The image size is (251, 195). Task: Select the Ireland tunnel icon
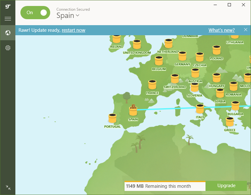(116, 39)
